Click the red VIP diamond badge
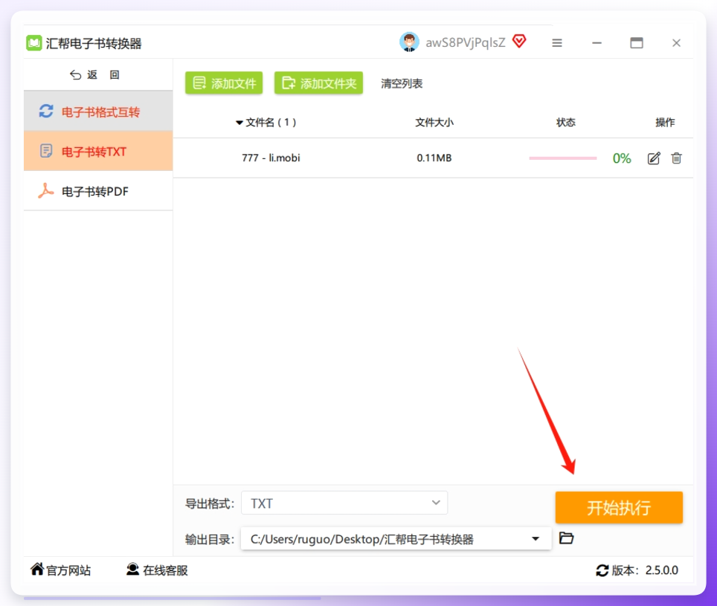Viewport: 717px width, 606px height. (x=519, y=41)
